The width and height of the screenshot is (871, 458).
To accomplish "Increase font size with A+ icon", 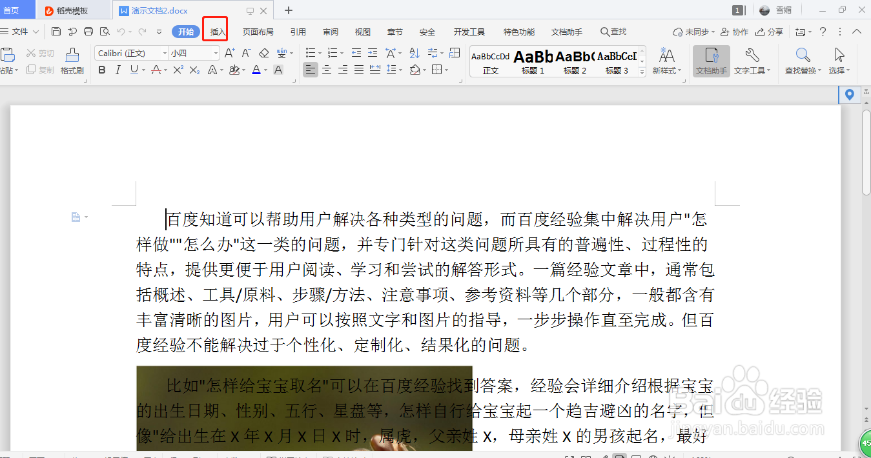I will point(229,53).
